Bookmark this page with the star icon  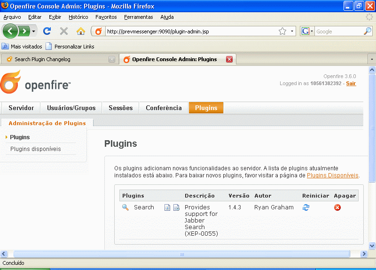tap(282, 32)
